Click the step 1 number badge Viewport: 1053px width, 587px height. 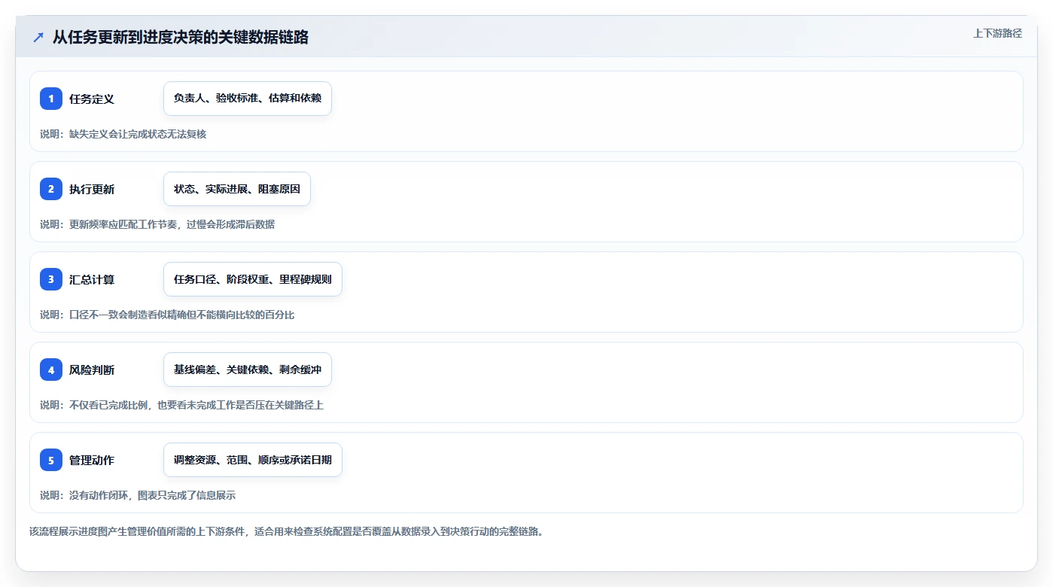[x=51, y=99]
